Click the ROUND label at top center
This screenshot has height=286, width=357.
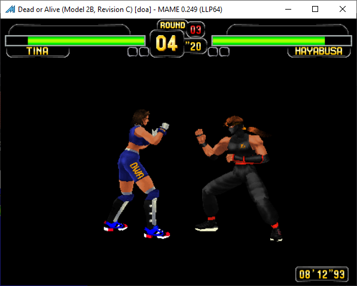click(x=173, y=25)
